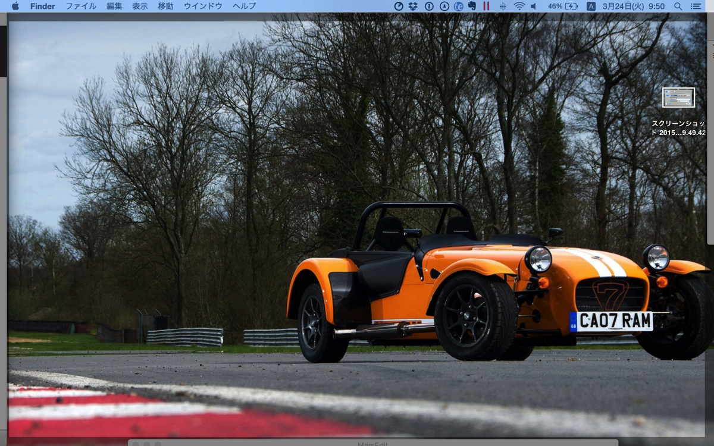The image size is (714, 446).
Task: Open the Apple menu
Action: [x=15, y=6]
